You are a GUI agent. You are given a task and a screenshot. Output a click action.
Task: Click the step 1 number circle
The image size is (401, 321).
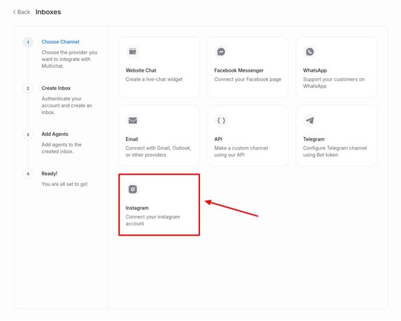point(28,42)
